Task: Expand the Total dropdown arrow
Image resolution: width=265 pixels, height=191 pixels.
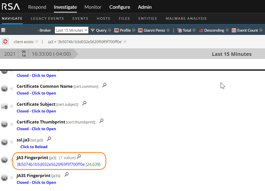Action: pos(194,30)
